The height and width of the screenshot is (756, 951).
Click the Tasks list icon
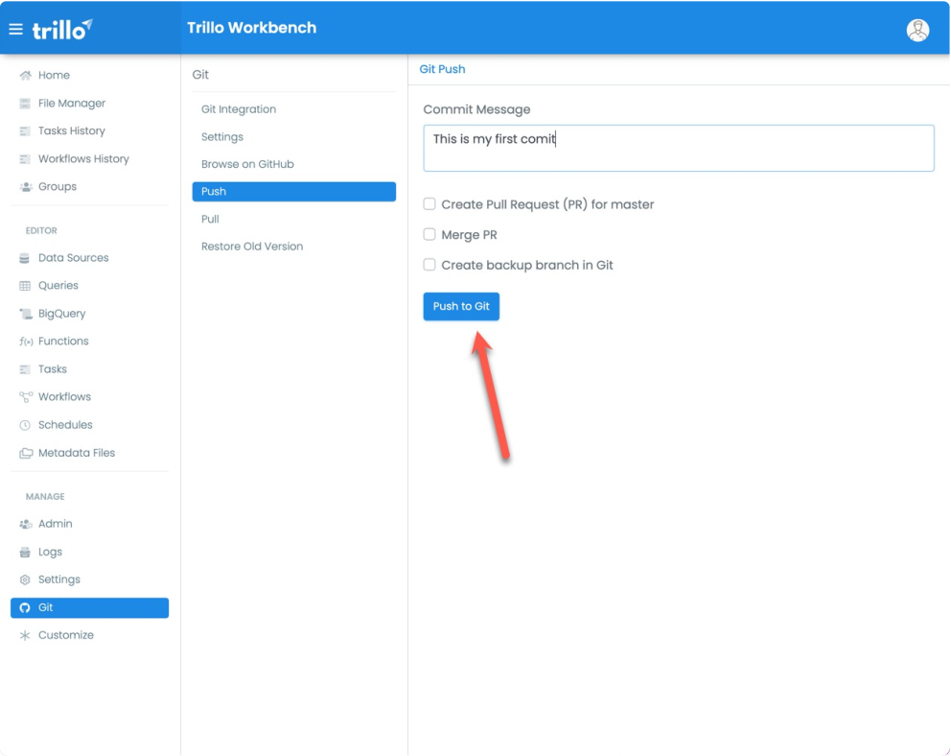pos(25,369)
